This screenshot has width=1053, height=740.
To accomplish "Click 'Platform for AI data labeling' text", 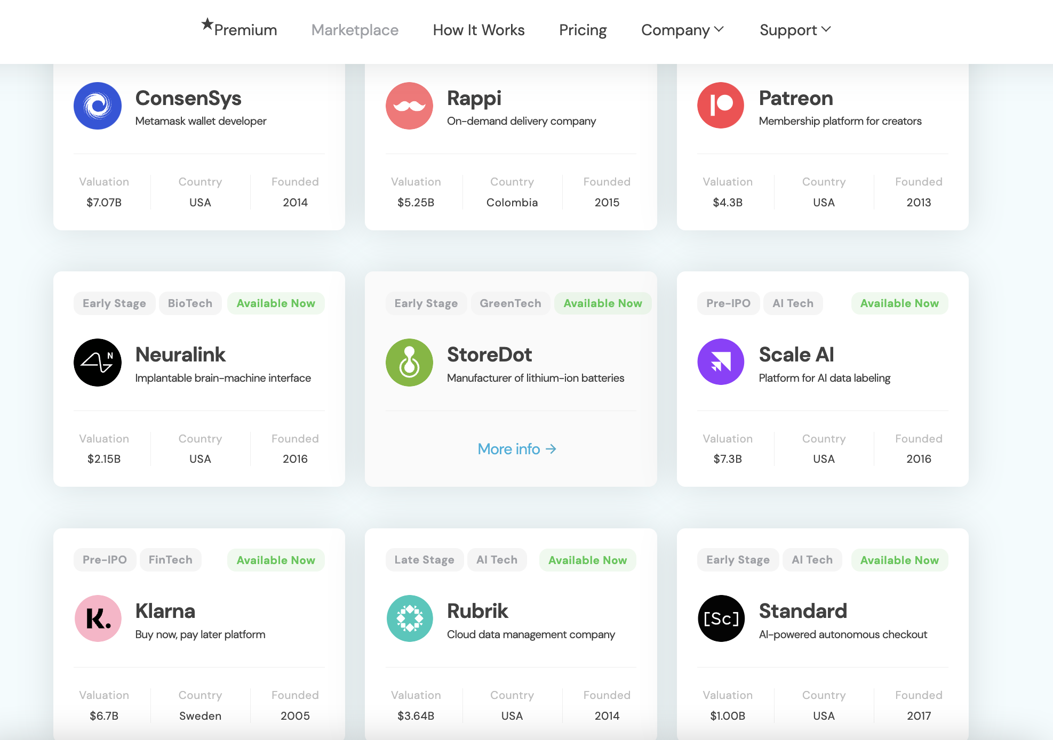I will [825, 378].
